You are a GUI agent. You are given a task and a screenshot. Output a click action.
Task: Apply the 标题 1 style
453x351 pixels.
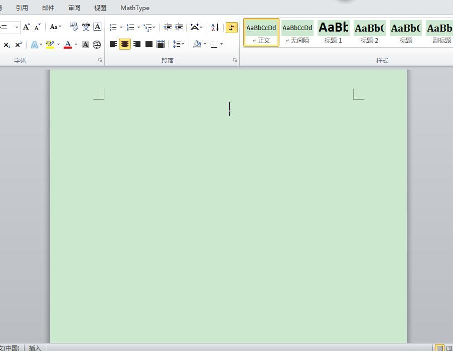click(334, 32)
